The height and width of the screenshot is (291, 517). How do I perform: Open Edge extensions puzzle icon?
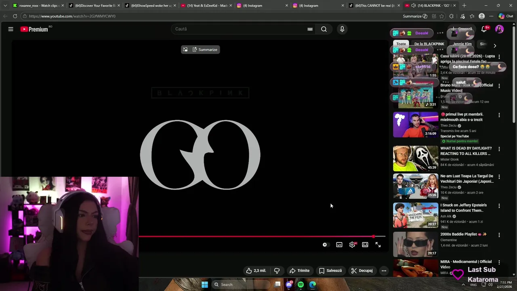pyautogui.click(x=452, y=16)
